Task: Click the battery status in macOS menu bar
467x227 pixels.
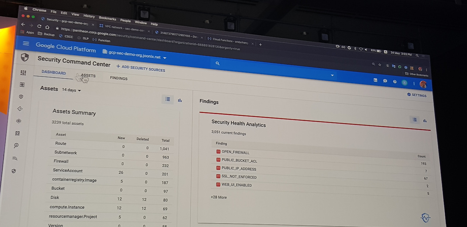Action: point(376,51)
